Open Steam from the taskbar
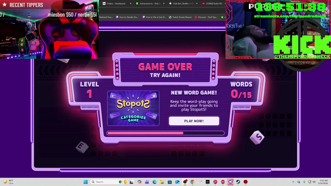The width and height of the screenshot is (331, 186). [238, 182]
